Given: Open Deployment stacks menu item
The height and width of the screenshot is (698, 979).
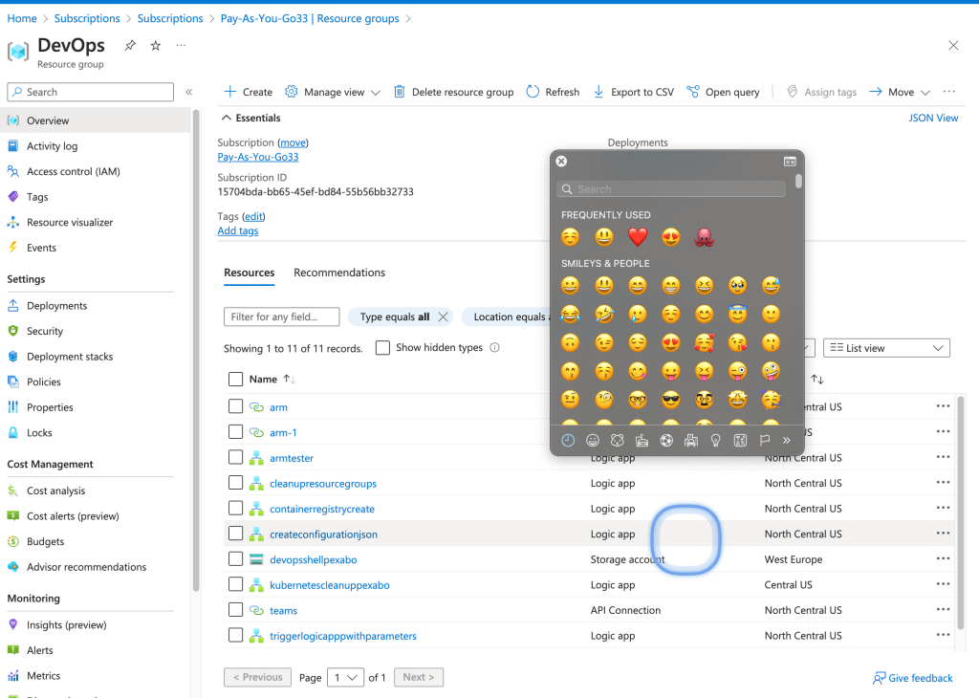Looking at the screenshot, I should coord(70,357).
